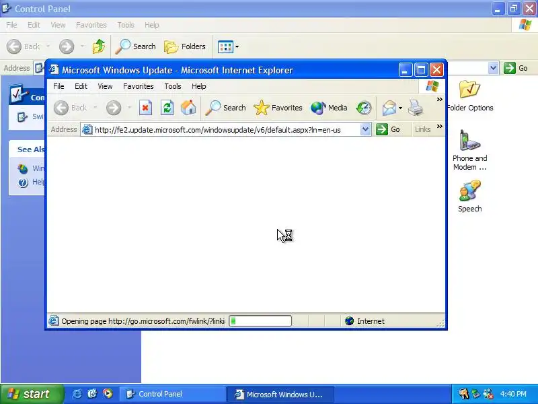
Task: Click Back button in Control Panel window
Action: click(24, 46)
